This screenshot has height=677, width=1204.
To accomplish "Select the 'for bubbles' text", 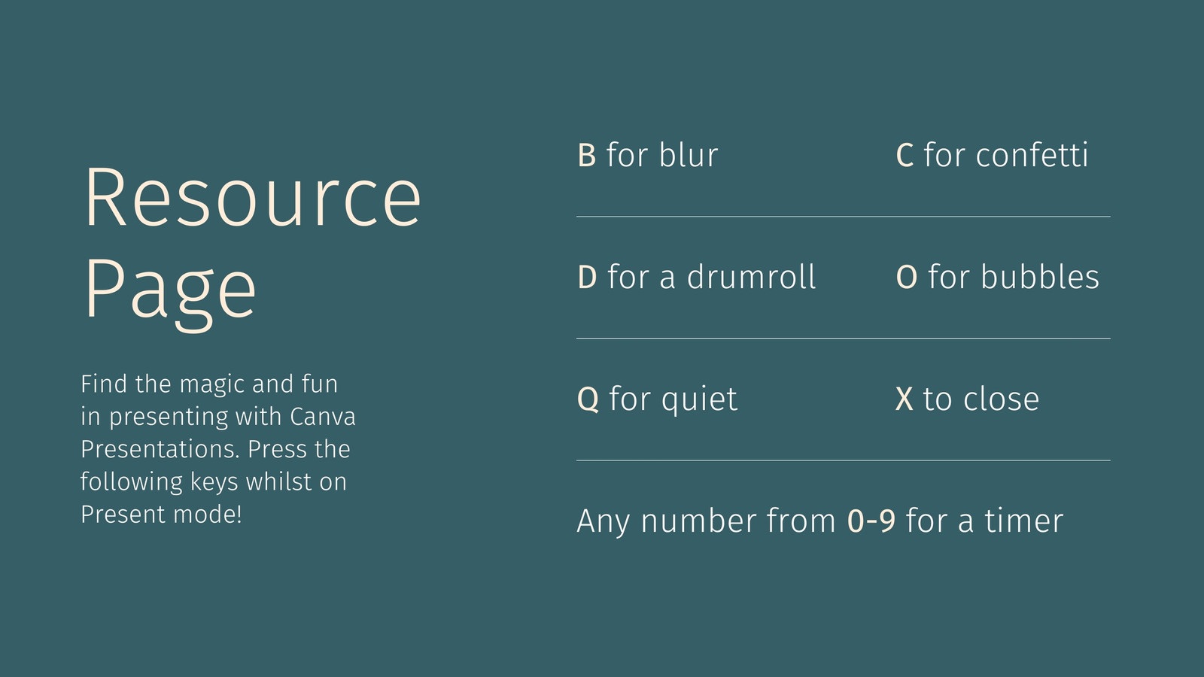I will 1014,277.
